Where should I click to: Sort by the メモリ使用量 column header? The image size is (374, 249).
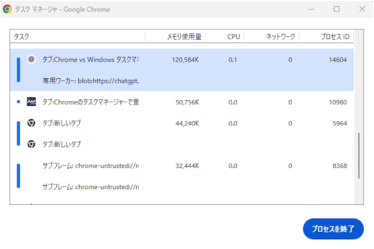point(175,36)
